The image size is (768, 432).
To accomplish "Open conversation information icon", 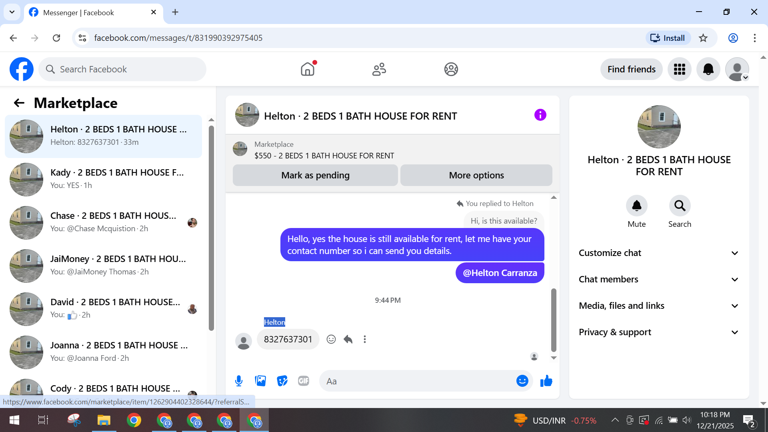I will pyautogui.click(x=540, y=115).
